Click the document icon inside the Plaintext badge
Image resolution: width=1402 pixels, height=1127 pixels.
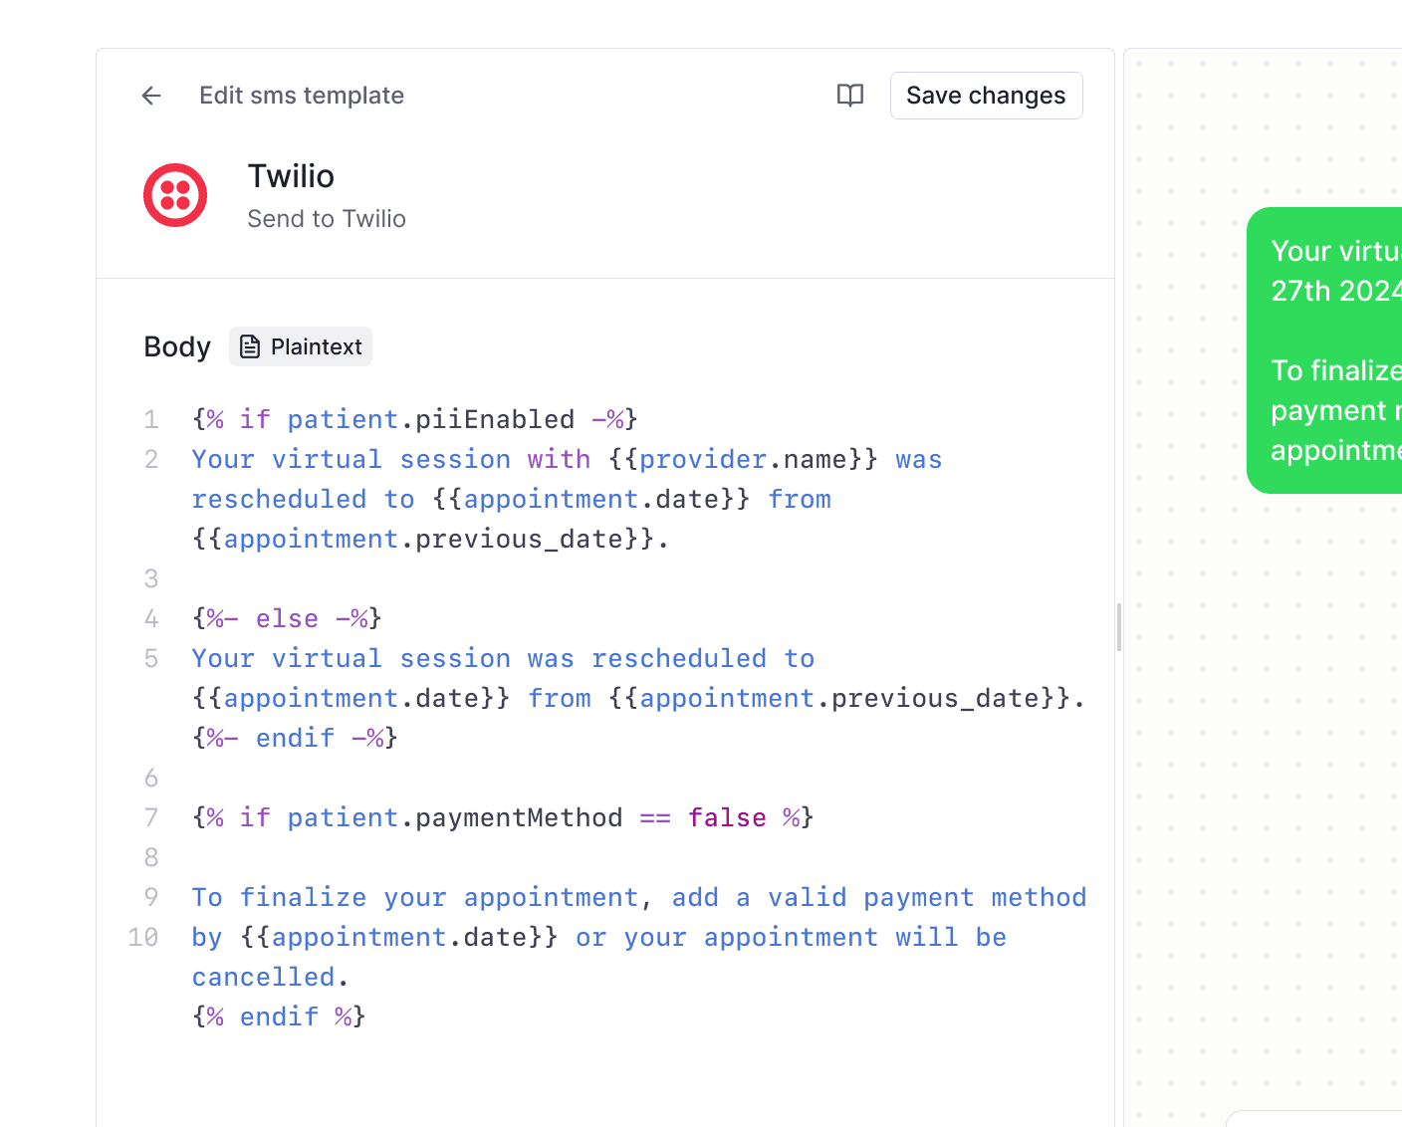pyautogui.click(x=250, y=346)
